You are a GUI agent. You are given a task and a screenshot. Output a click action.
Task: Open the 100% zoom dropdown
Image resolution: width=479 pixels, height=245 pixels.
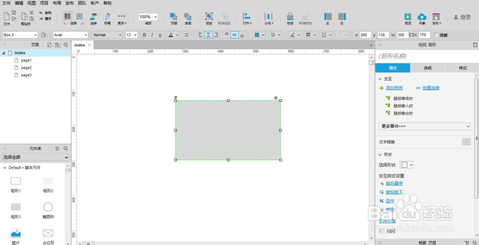click(148, 17)
